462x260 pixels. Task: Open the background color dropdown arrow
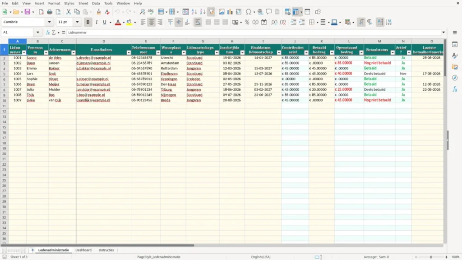pos(135,23)
